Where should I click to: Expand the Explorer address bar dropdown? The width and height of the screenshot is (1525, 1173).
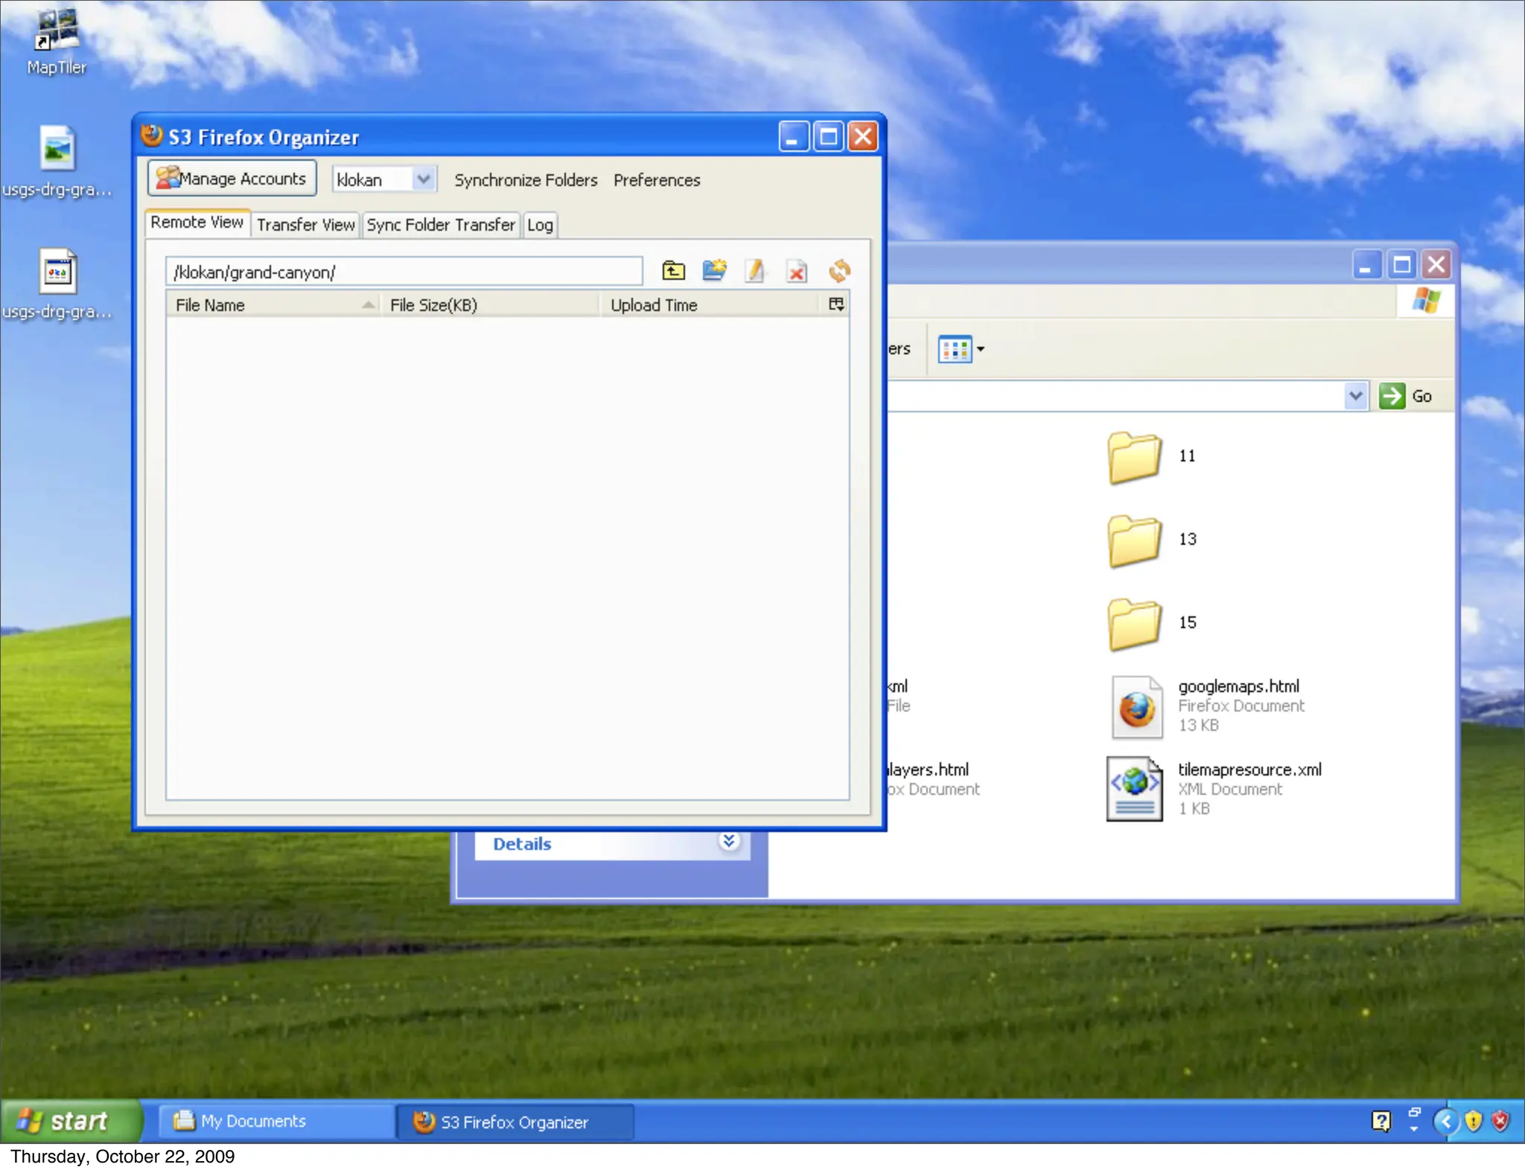pyautogui.click(x=1355, y=396)
